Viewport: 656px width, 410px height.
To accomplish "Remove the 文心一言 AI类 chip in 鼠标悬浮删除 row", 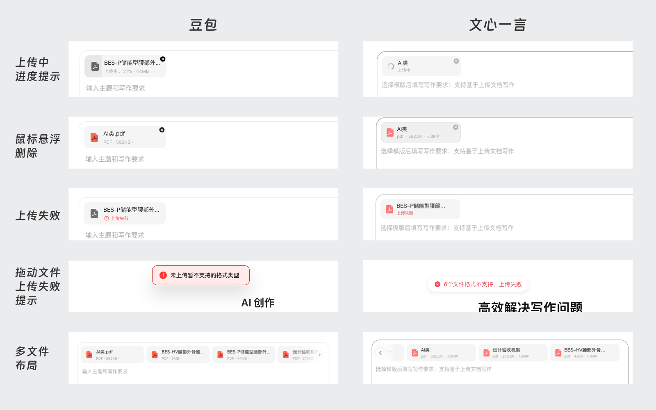I will point(456,127).
